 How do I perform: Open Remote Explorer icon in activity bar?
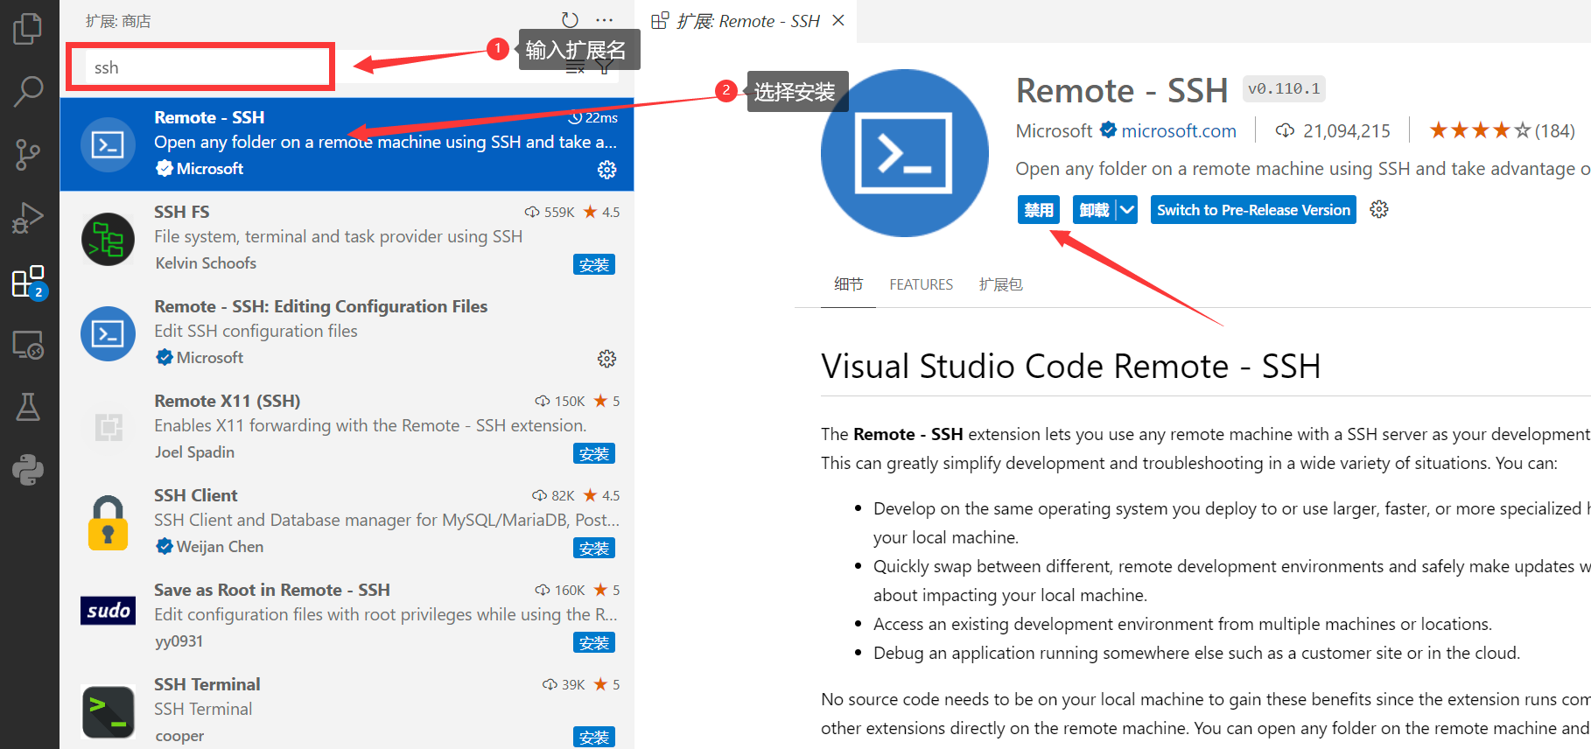coord(28,346)
